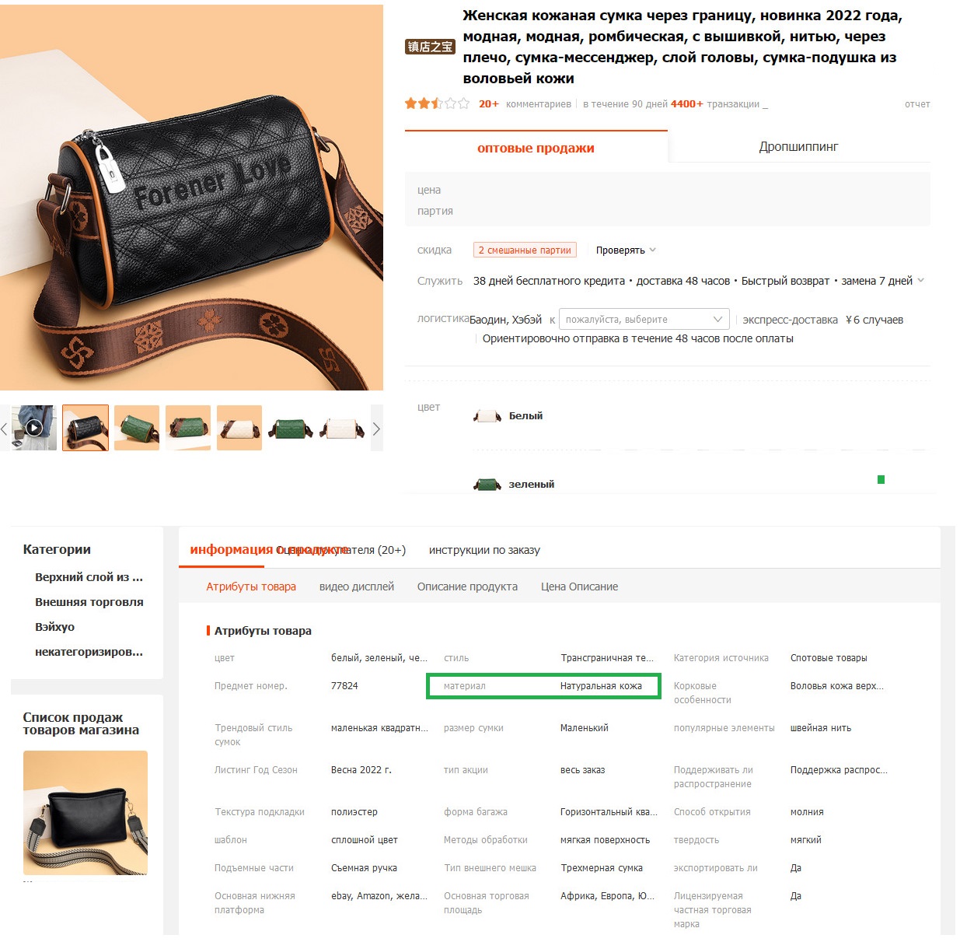Click the next thumbnails arrow
Screen dimensions: 967x949
tap(376, 429)
